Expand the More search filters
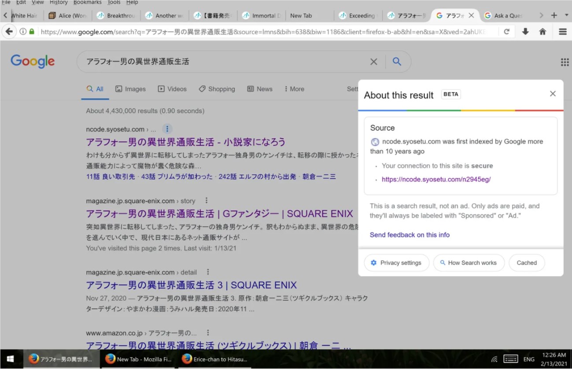Screen dimensions: 572x369 click(294, 89)
